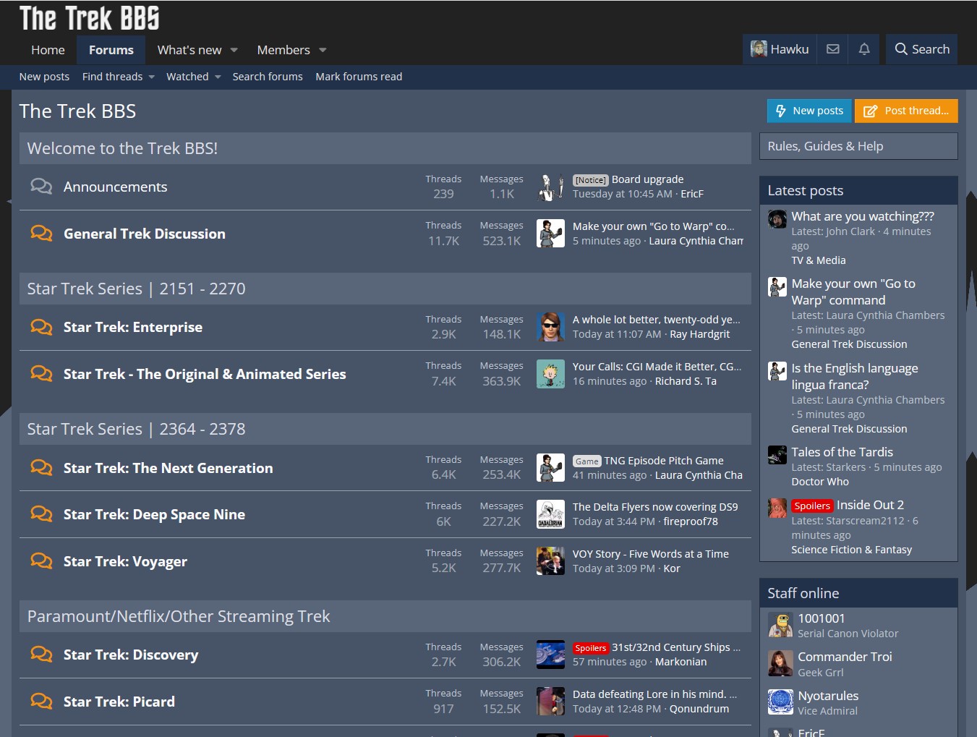The height and width of the screenshot is (737, 977).
Task: Click The Next Generation forum icon
Action: coord(41,468)
